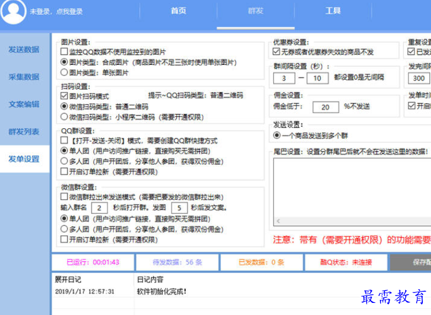The height and width of the screenshot is (315, 431).
Task: Click 发完间隔 field showing 300
Action: point(419,78)
